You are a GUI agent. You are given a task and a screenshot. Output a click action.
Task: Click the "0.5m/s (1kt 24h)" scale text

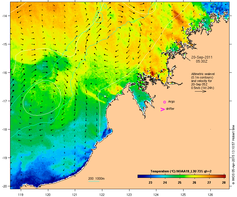203,88
